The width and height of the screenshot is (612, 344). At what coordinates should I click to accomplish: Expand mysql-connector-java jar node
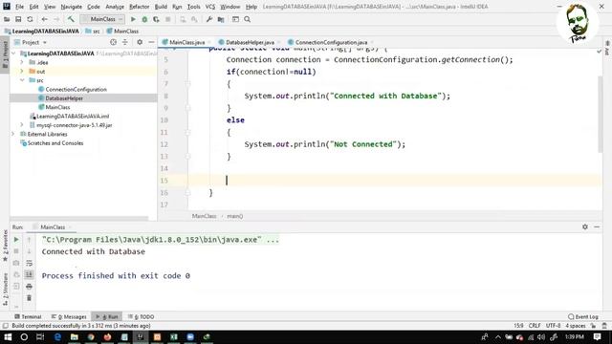tap(22, 125)
